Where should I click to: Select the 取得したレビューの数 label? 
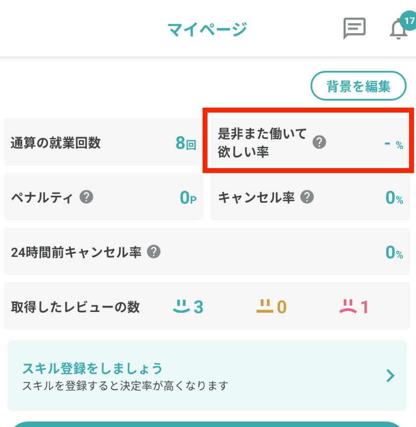point(75,307)
